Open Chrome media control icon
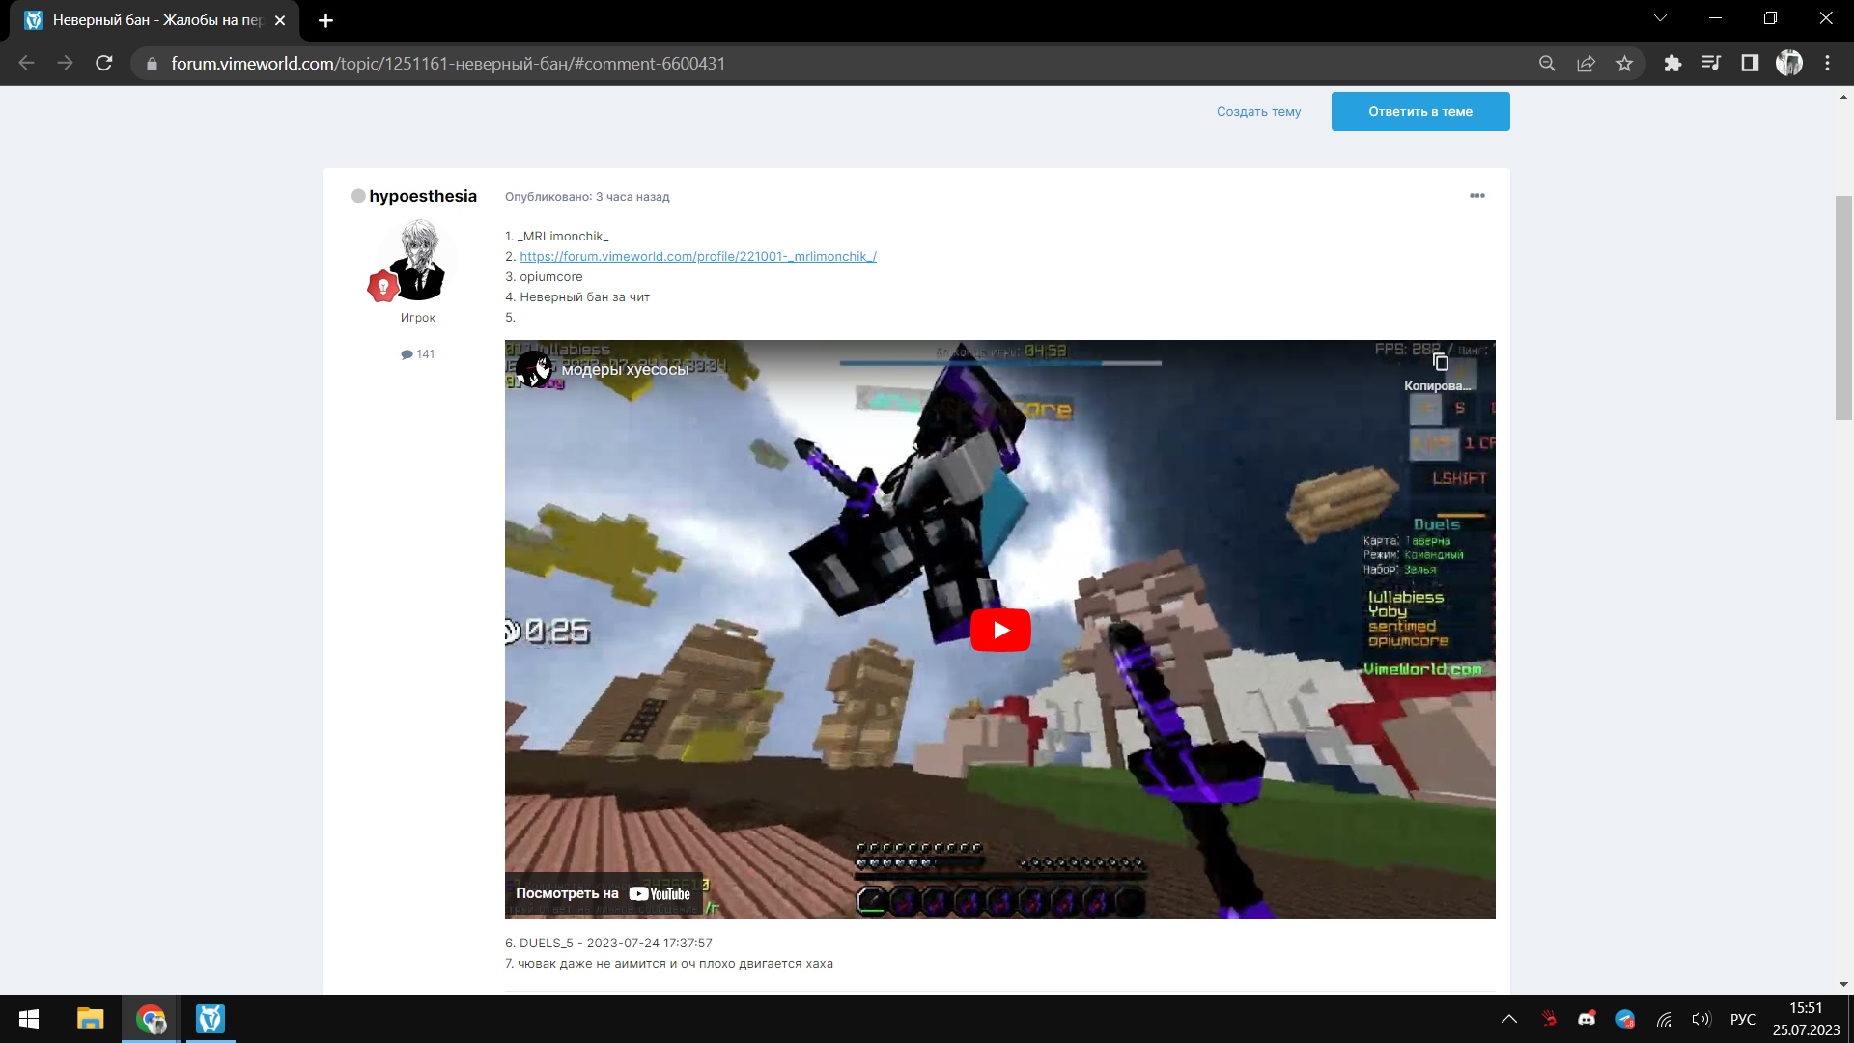 [1711, 64]
